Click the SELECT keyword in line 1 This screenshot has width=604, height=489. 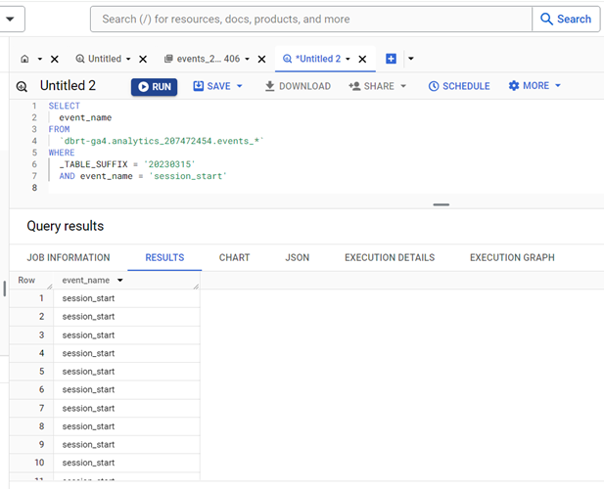(65, 106)
